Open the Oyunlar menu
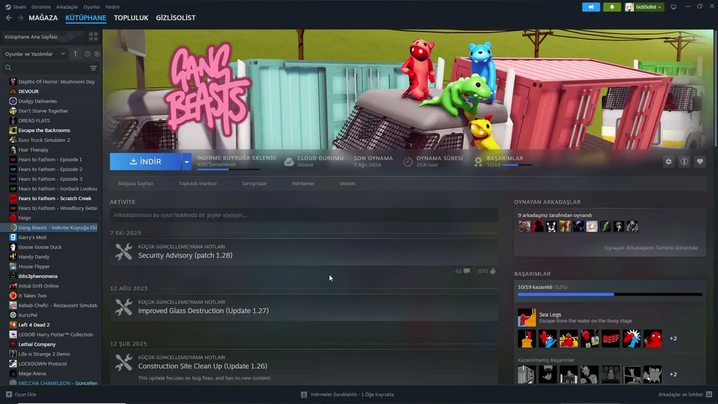718x404 pixels. click(x=91, y=7)
